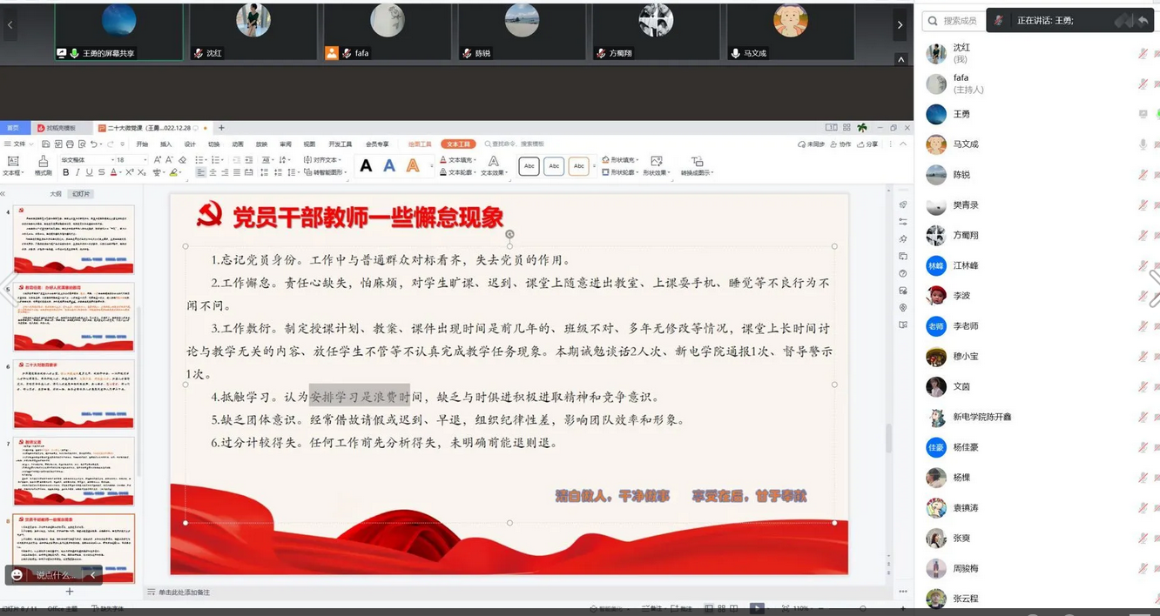Click the emoji icon in chat bar
The width and height of the screenshot is (1160, 616).
tap(17, 575)
